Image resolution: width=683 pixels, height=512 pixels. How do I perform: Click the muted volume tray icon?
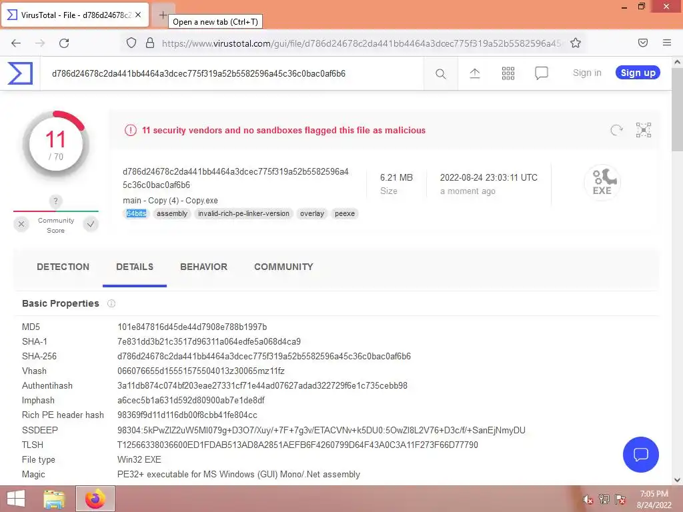[x=588, y=499]
